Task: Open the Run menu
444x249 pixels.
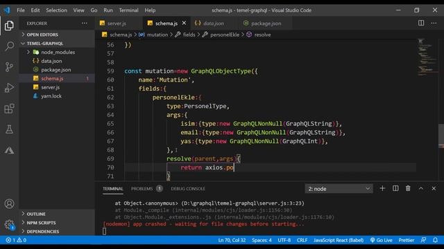Action: [108, 10]
